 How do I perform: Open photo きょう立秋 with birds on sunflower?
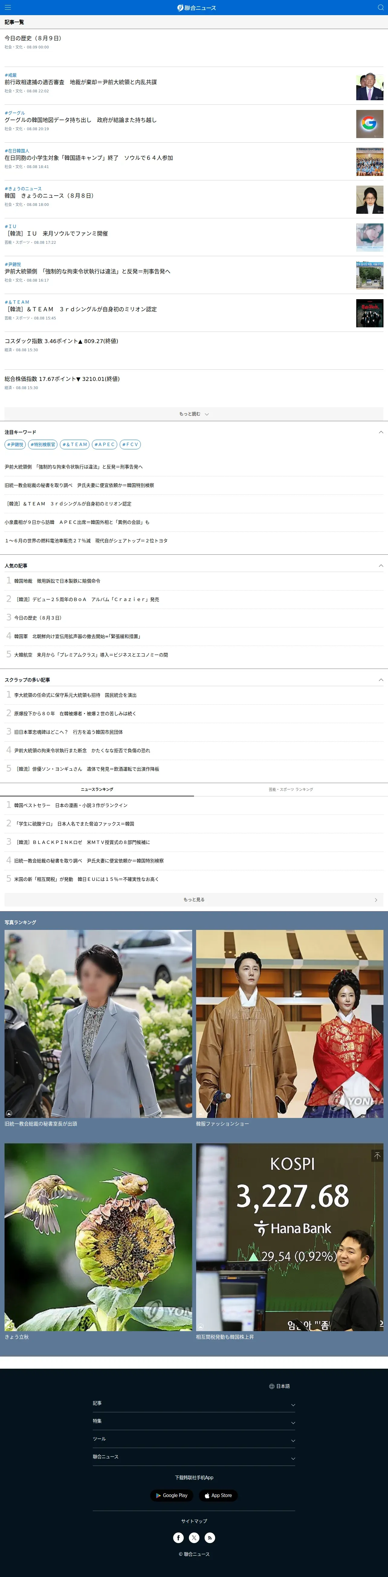coord(99,1237)
